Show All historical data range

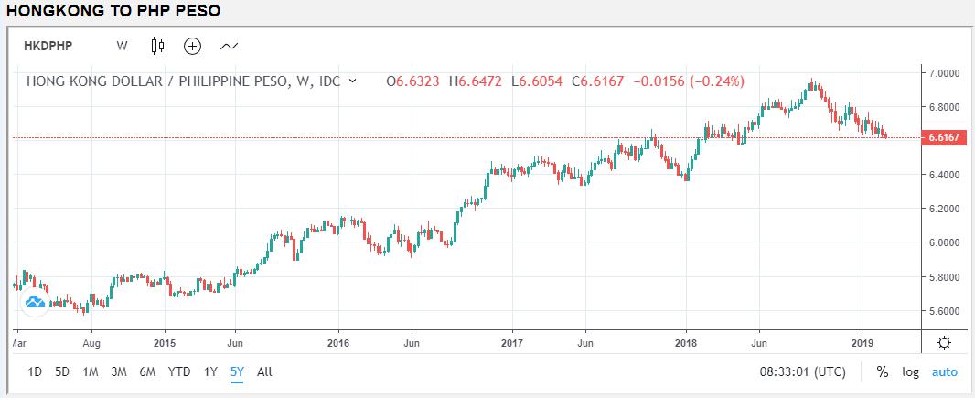point(264,371)
